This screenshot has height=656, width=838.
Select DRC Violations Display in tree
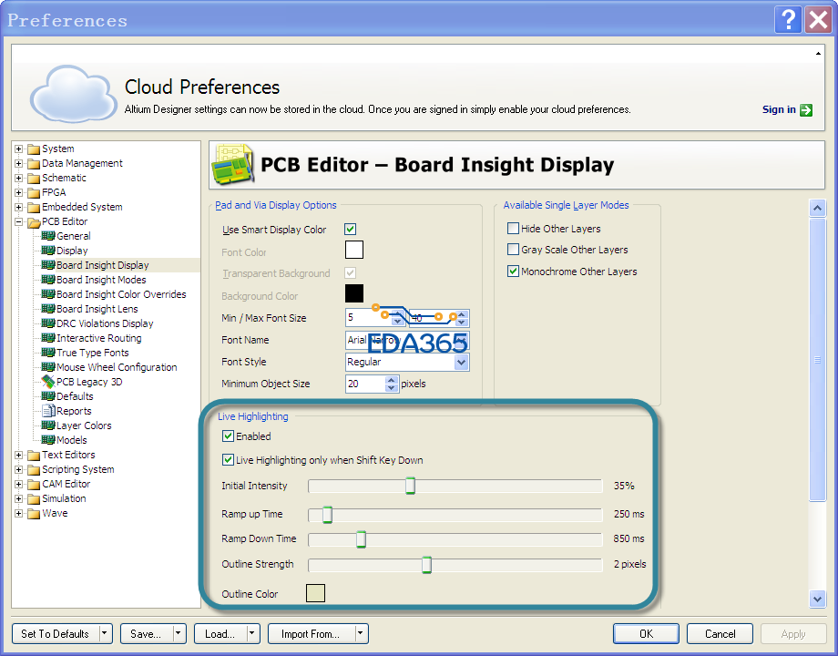(x=105, y=323)
